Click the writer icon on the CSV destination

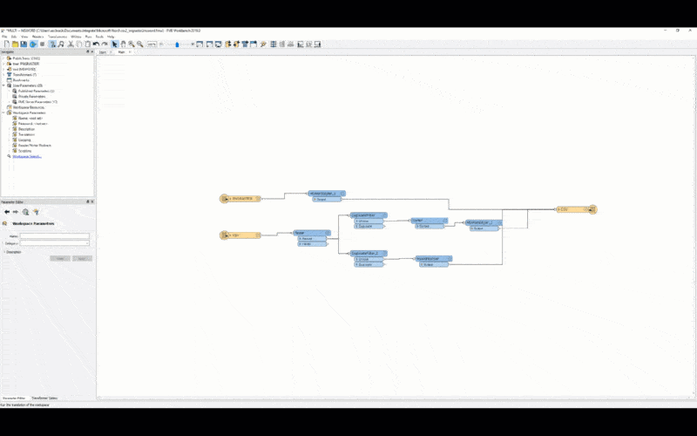click(x=592, y=209)
